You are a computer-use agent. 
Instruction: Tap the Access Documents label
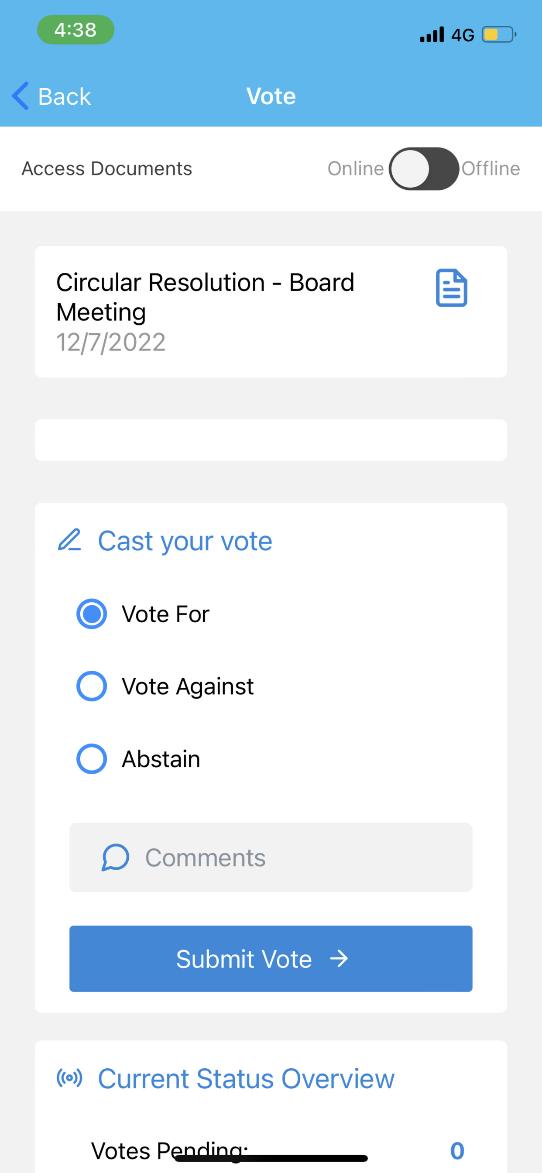(x=107, y=168)
